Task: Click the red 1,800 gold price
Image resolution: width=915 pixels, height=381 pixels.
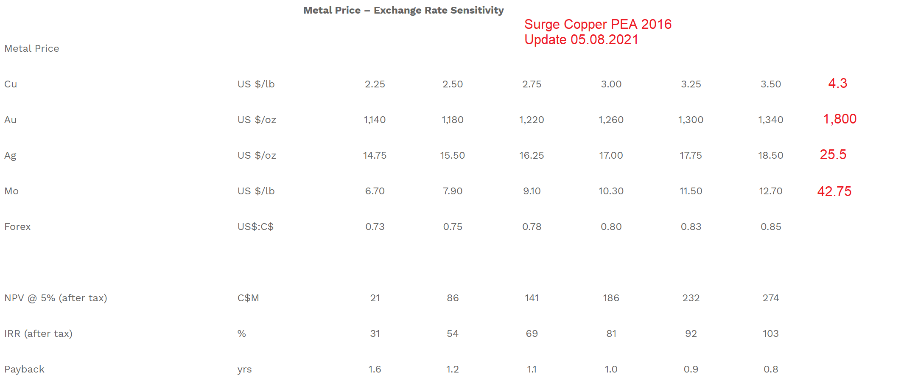Action: click(x=839, y=119)
